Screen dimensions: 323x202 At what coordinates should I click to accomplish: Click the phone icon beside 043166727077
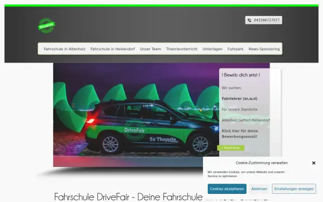pyautogui.click(x=249, y=20)
